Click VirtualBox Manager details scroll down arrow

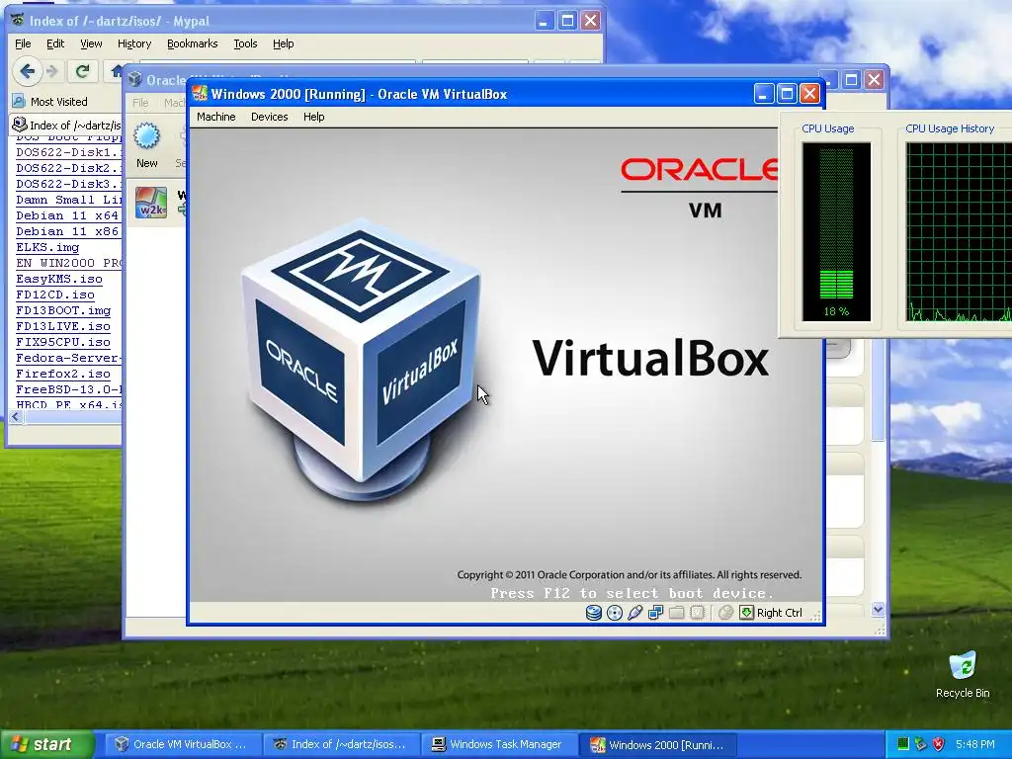[x=878, y=609]
